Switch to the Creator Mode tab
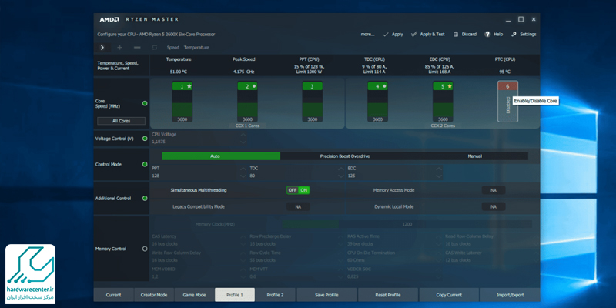 coord(154,295)
